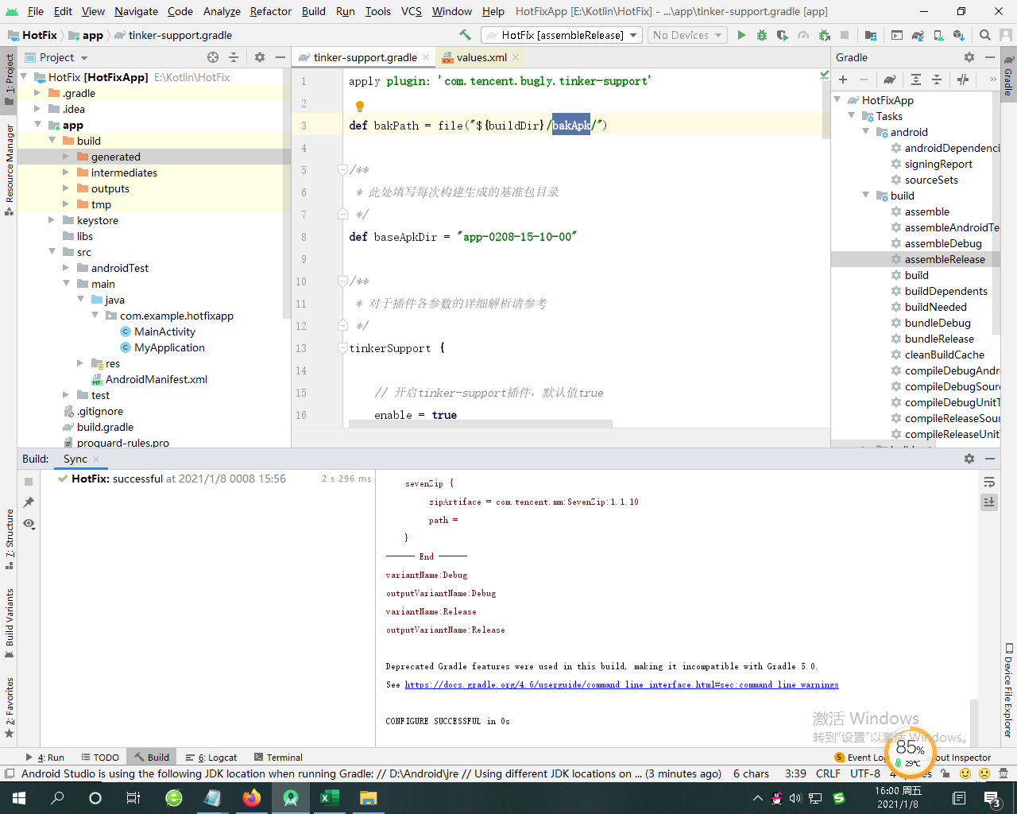Click the plus icon in Gradle panel
This screenshot has width=1017, height=814.
coord(843,79)
